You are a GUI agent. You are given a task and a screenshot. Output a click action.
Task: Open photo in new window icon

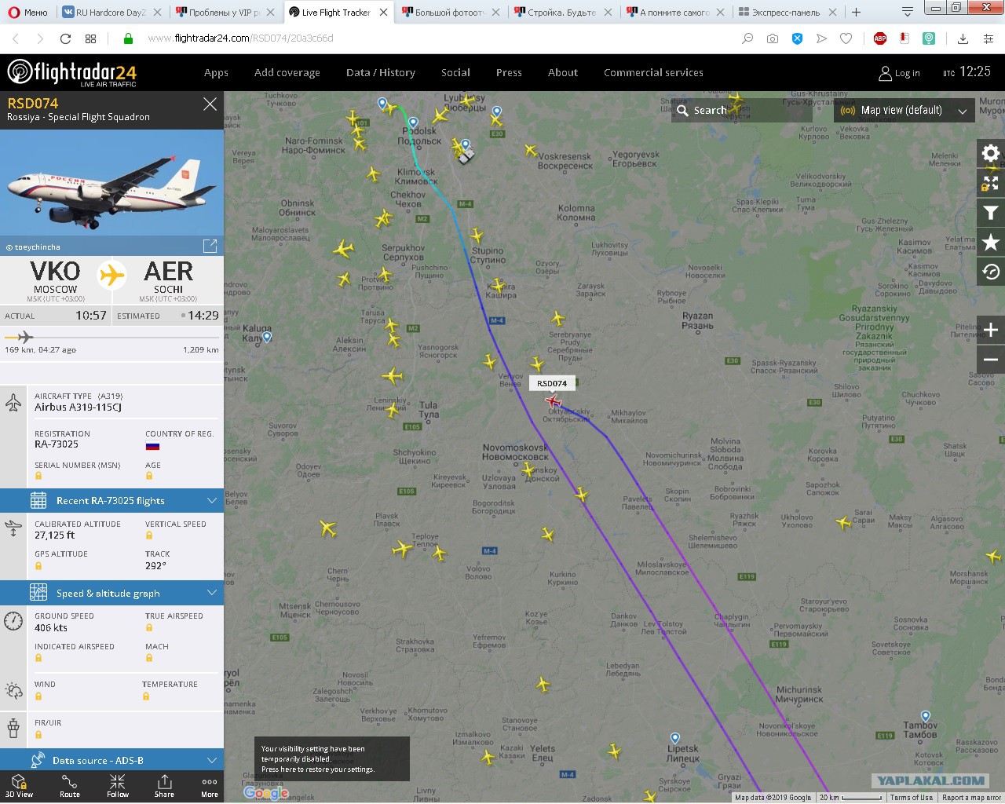coord(210,247)
